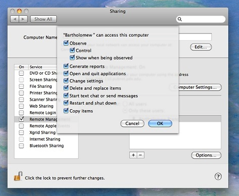Click the Options... button
The height and width of the screenshot is (196, 239).
tap(206, 155)
